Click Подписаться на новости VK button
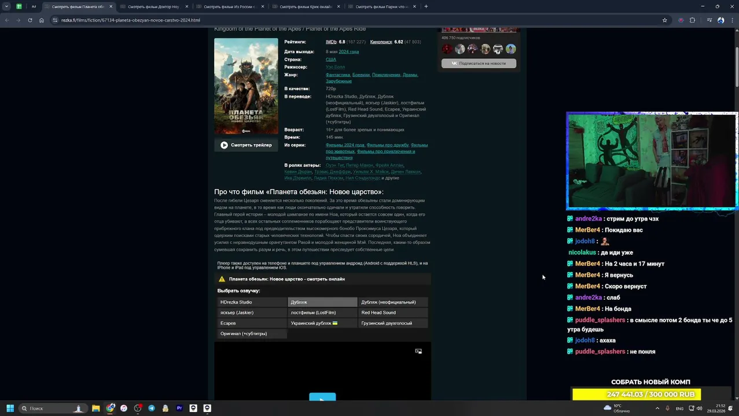This screenshot has width=739, height=416. coord(479,63)
